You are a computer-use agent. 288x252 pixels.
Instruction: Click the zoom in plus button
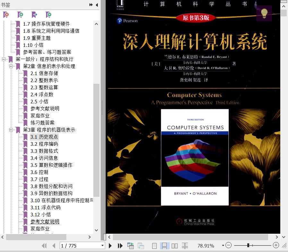[x=276, y=245]
